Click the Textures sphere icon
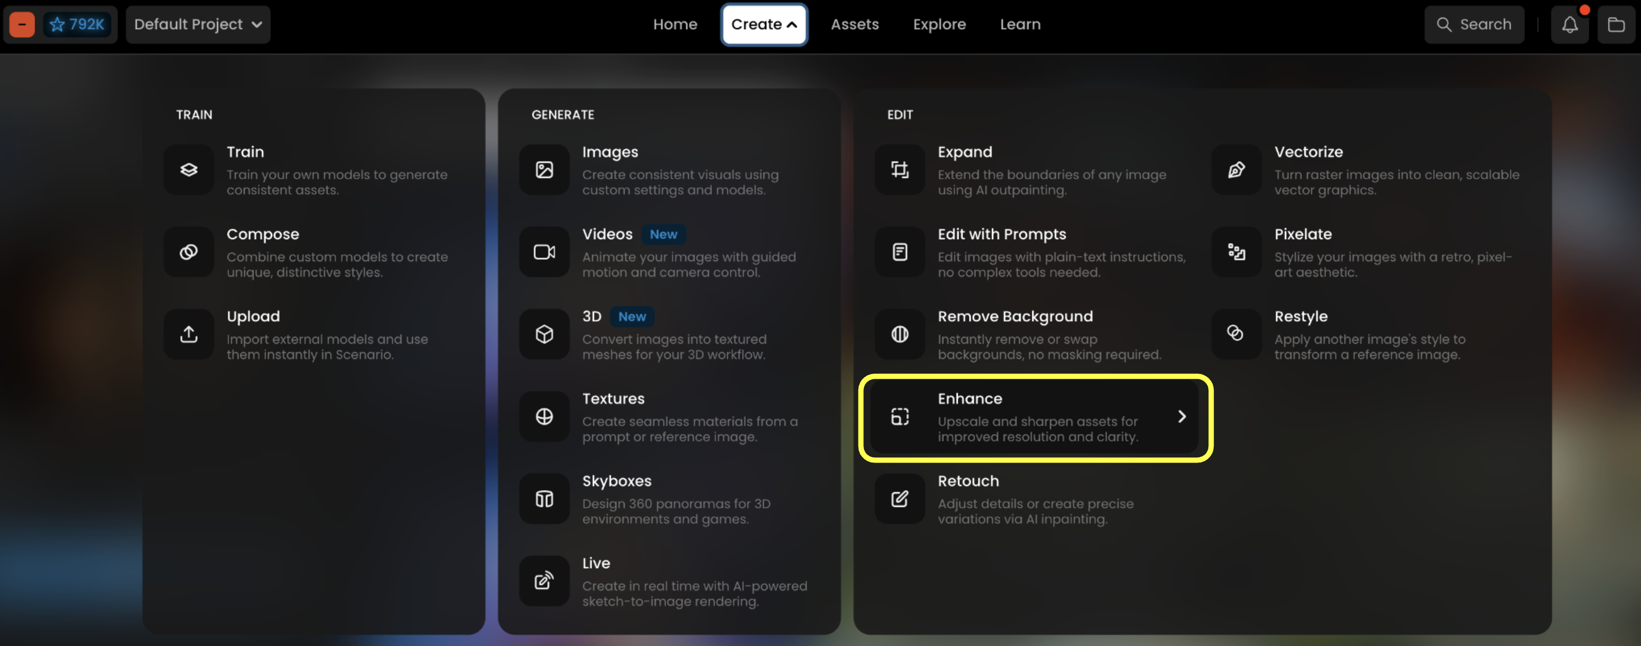 [x=544, y=416]
